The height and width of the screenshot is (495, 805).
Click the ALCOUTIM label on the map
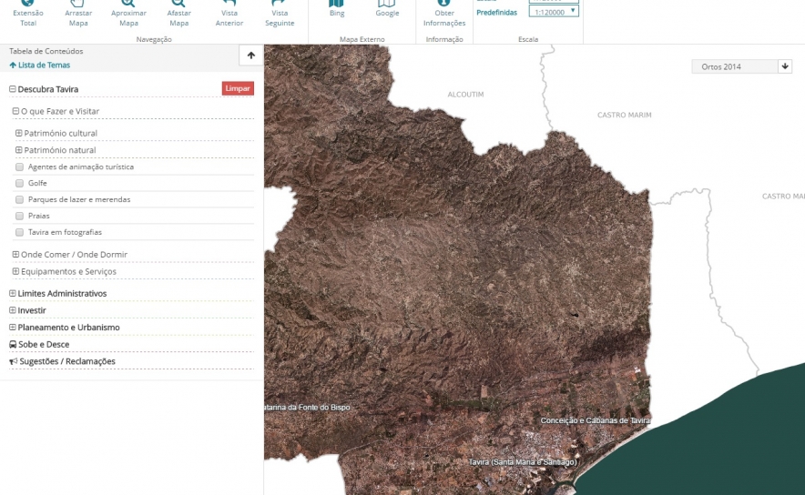click(x=465, y=95)
